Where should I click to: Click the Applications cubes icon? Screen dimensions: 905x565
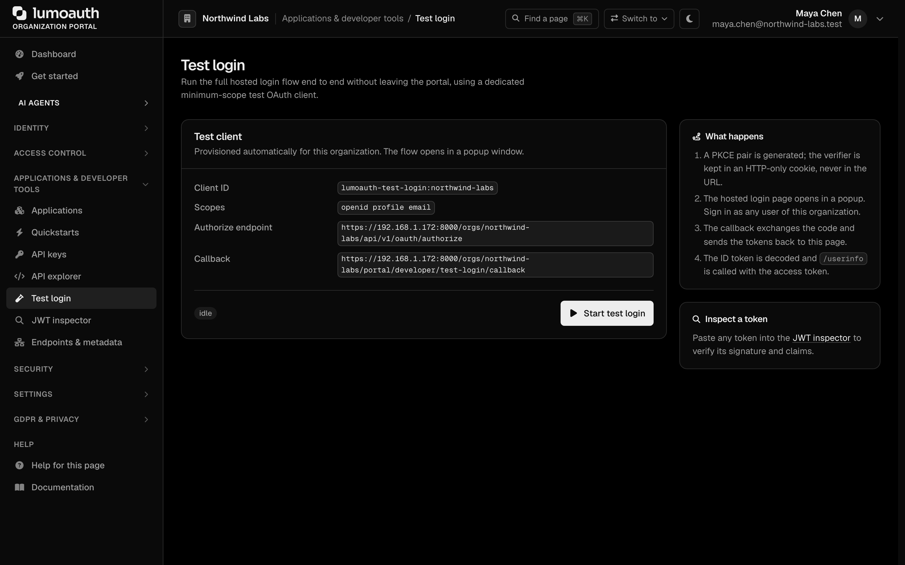click(19, 210)
